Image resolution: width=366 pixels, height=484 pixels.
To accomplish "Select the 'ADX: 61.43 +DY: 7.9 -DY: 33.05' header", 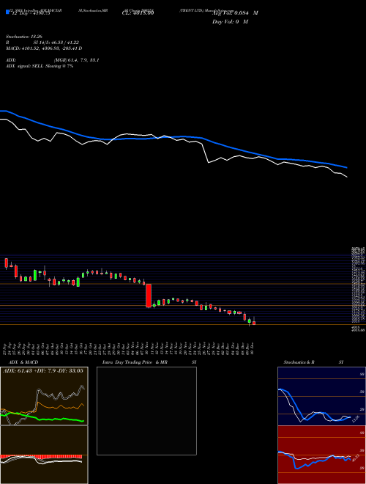I will click(43, 371).
